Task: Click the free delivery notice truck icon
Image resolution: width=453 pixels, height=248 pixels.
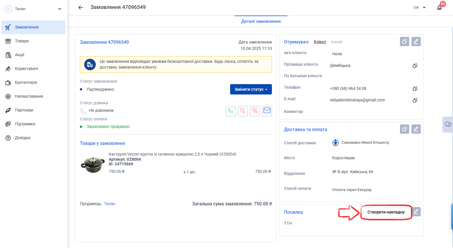Action: [x=90, y=65]
